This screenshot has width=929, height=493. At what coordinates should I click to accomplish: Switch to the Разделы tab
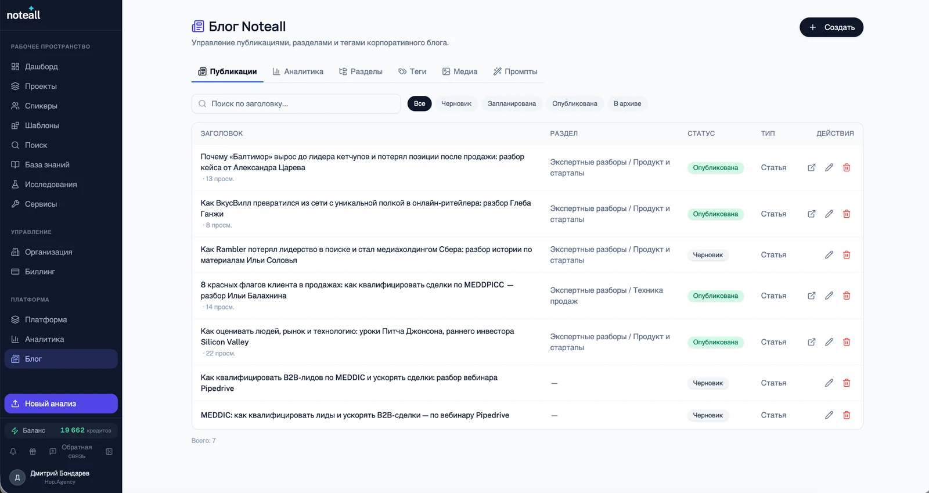pos(361,71)
